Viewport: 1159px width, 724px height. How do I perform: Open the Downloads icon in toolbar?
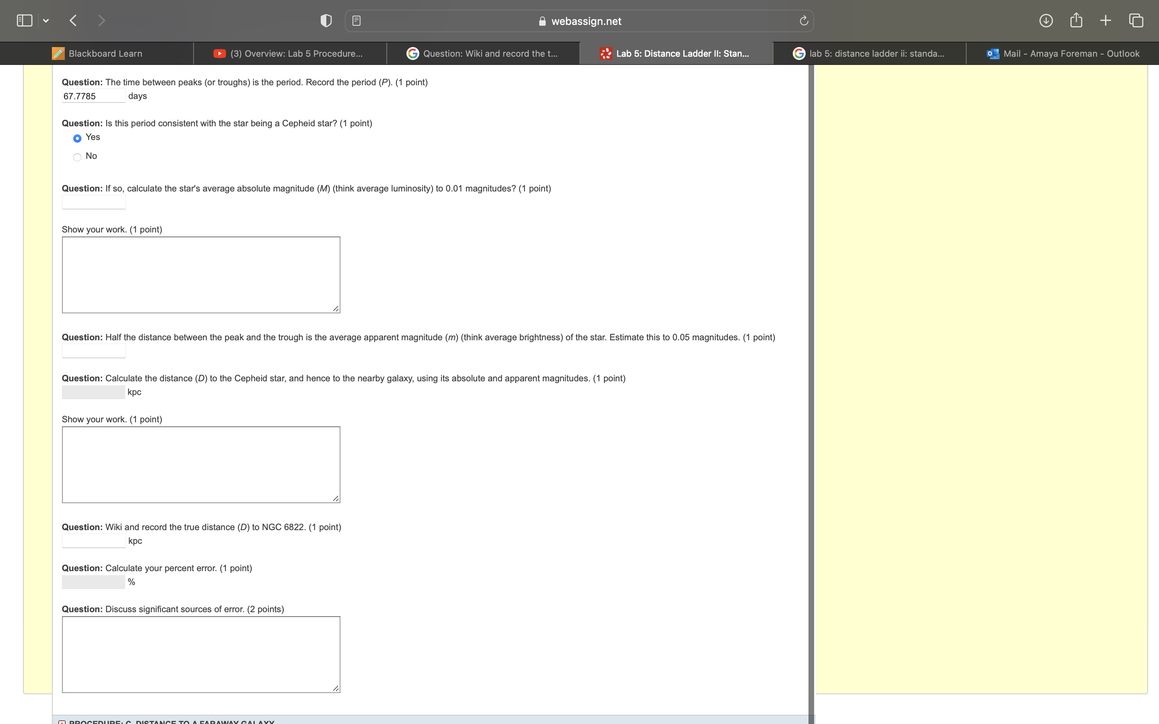tap(1046, 21)
